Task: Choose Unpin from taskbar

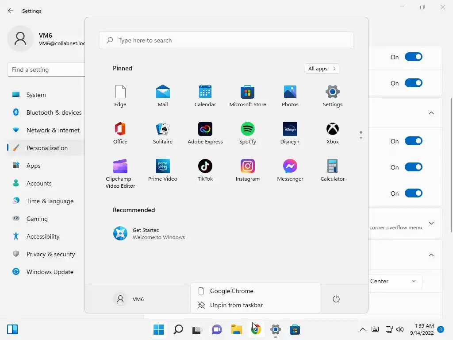Action: [256, 305]
